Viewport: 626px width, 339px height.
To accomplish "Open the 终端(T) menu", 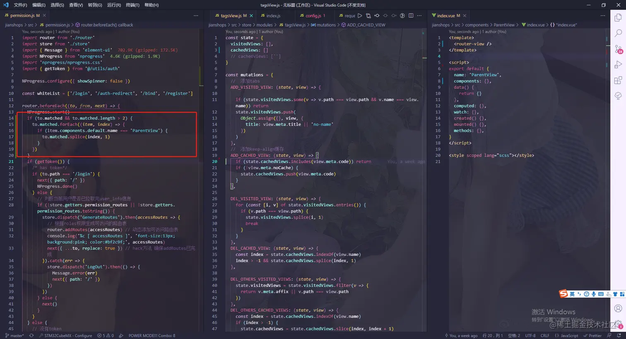I will [x=132, y=5].
